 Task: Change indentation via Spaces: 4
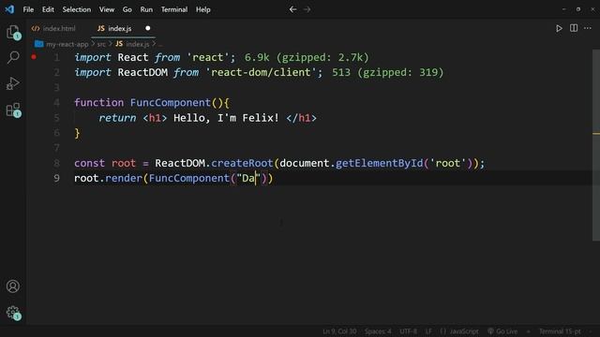(x=378, y=331)
